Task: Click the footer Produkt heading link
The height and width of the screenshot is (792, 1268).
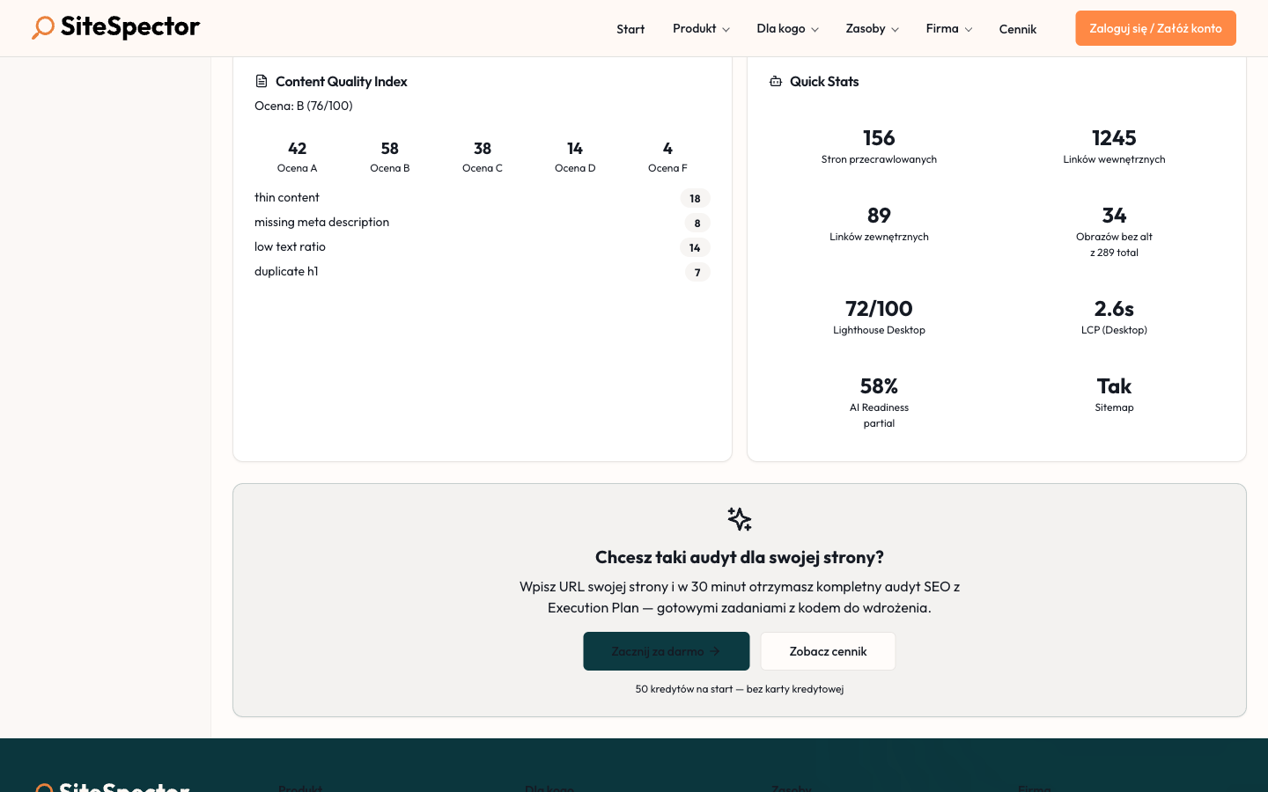Action: [x=299, y=789]
